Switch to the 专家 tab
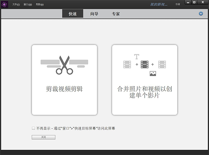The image size is (209, 155). [116, 14]
